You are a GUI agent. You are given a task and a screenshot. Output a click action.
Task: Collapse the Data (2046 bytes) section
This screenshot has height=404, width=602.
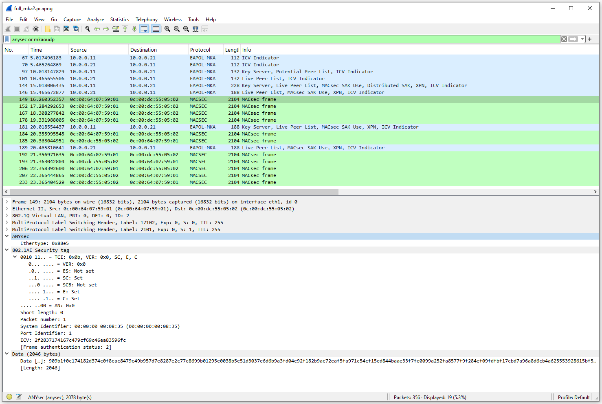[x=7, y=354]
